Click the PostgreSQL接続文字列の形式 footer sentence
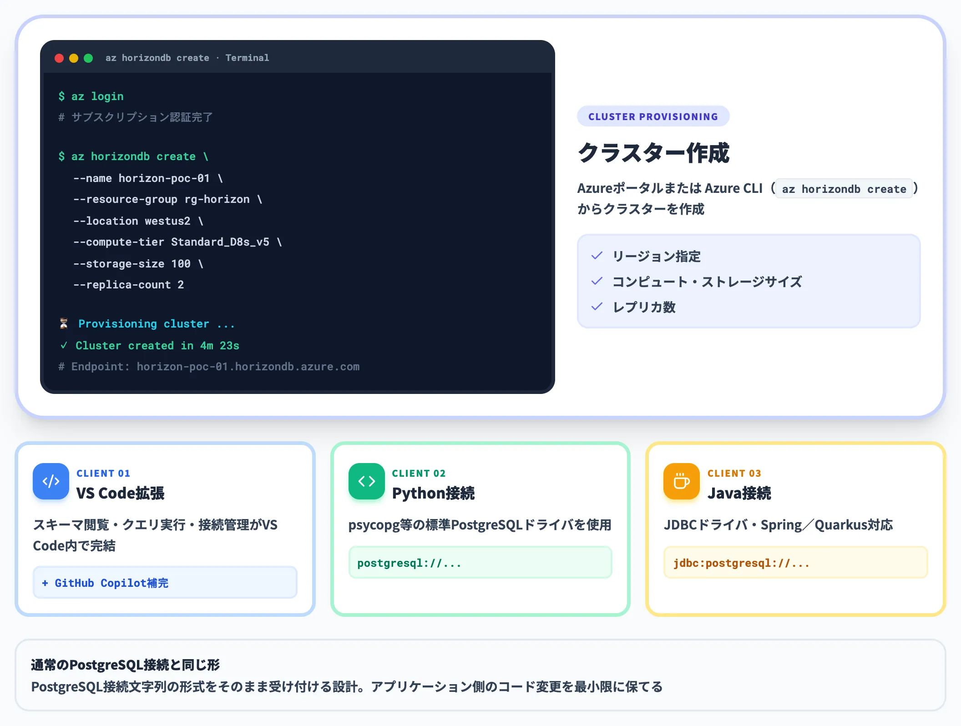Image resolution: width=961 pixels, height=726 pixels. click(347, 686)
